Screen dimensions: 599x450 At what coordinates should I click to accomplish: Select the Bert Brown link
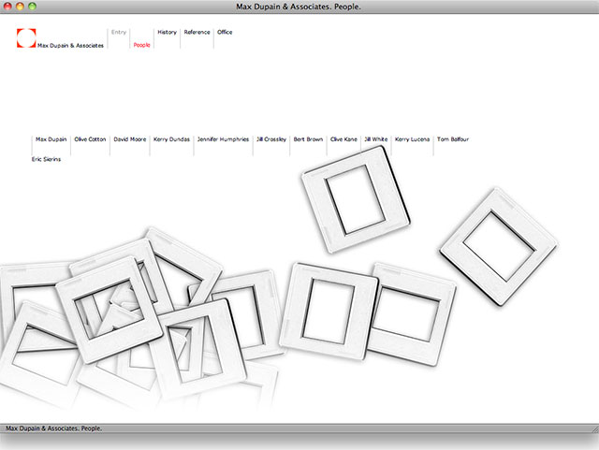point(308,139)
